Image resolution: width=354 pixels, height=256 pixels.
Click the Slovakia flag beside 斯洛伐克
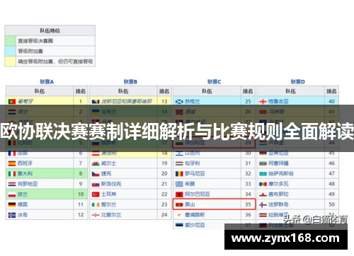96,184
